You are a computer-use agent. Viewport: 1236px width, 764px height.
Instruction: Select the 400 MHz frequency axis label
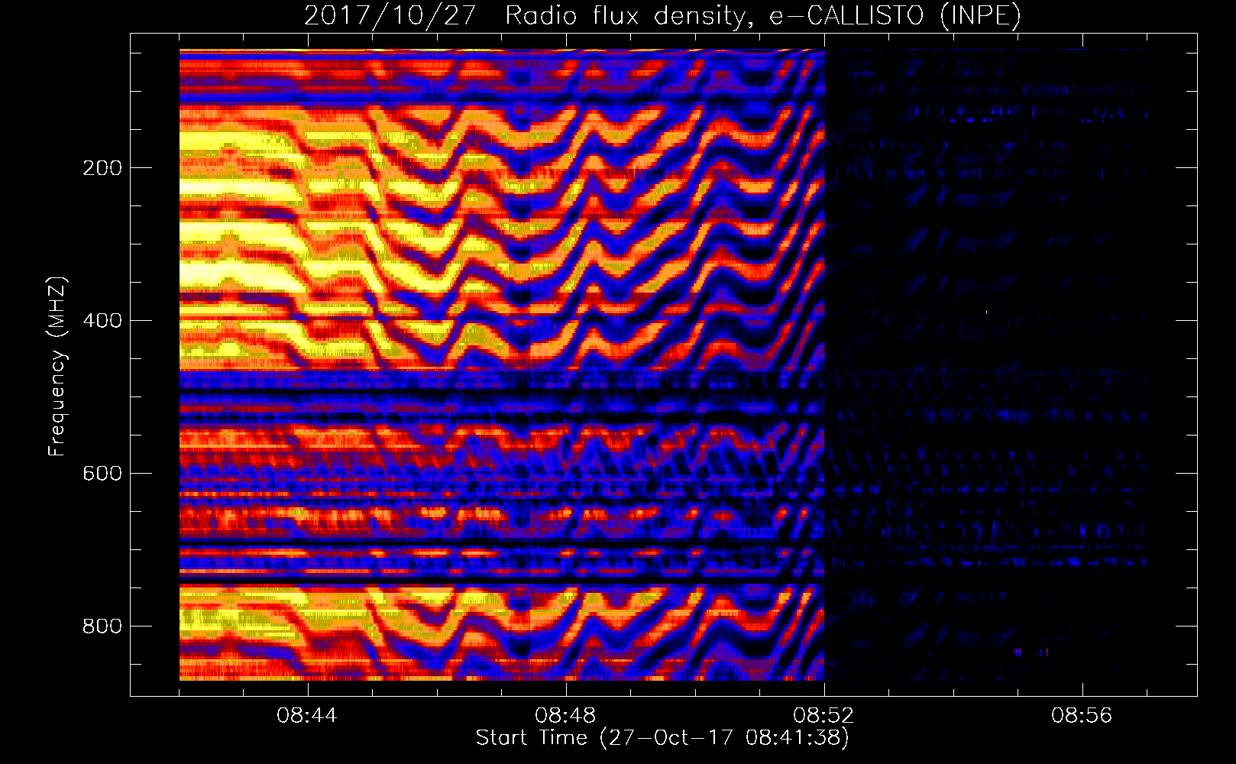[x=102, y=321]
